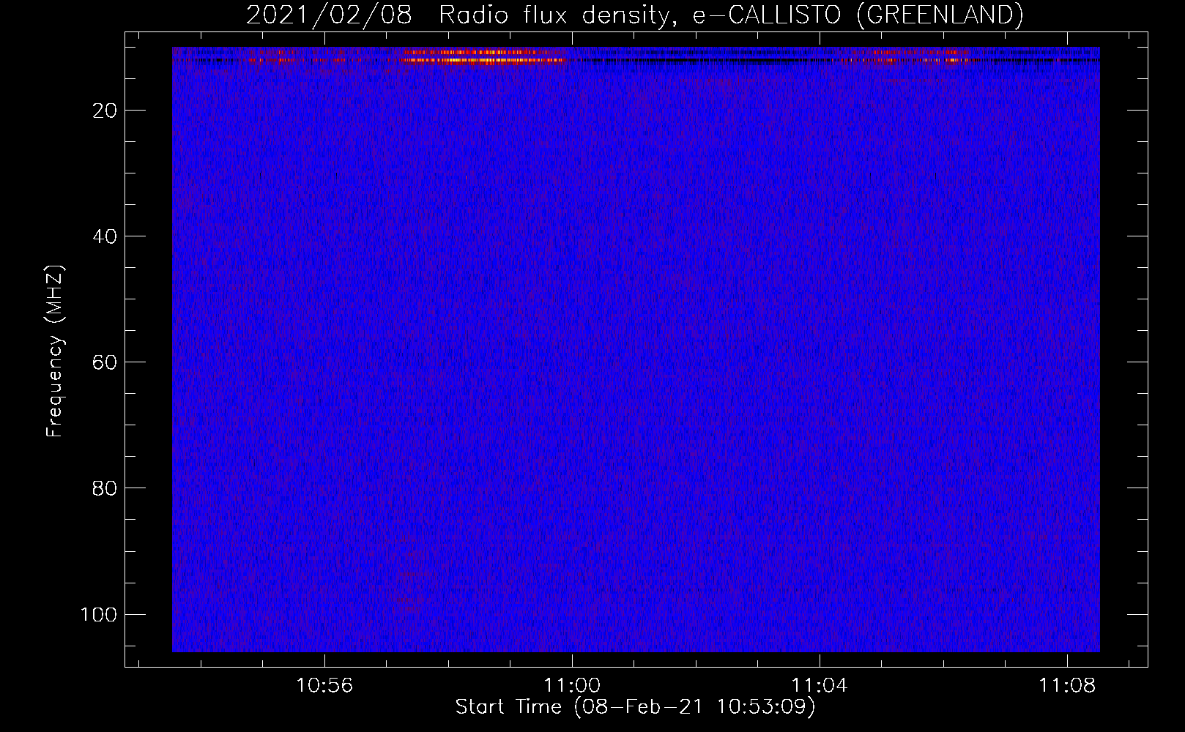Click the frequency tick label '80'
The image size is (1185, 732).
click(x=105, y=488)
